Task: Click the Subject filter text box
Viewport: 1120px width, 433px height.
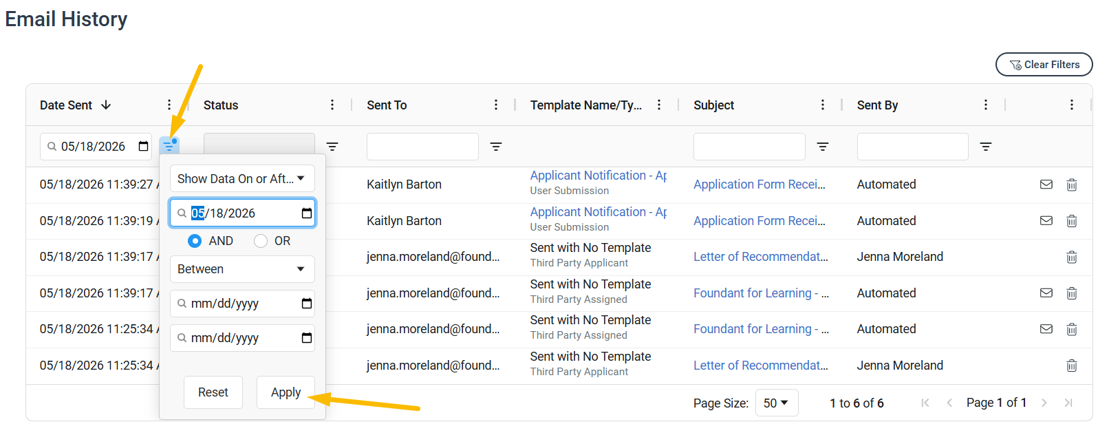Action: 749,147
